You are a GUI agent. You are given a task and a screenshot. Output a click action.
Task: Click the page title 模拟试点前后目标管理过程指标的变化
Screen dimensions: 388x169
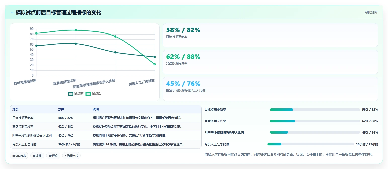[x=58, y=12]
